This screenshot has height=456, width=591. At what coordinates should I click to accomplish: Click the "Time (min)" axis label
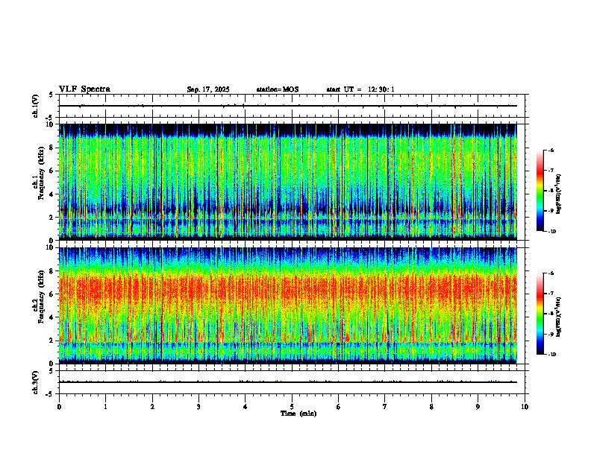pos(298,414)
